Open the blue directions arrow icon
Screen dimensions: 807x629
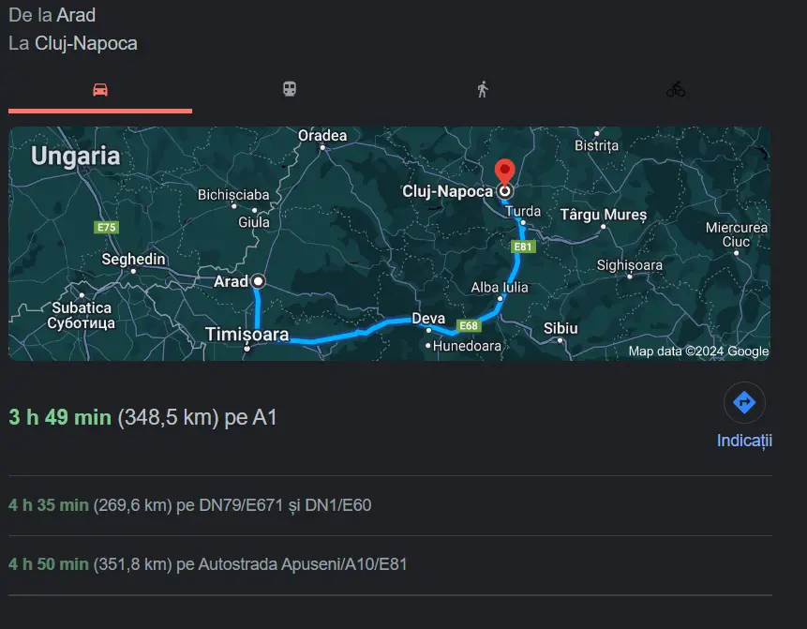(744, 402)
